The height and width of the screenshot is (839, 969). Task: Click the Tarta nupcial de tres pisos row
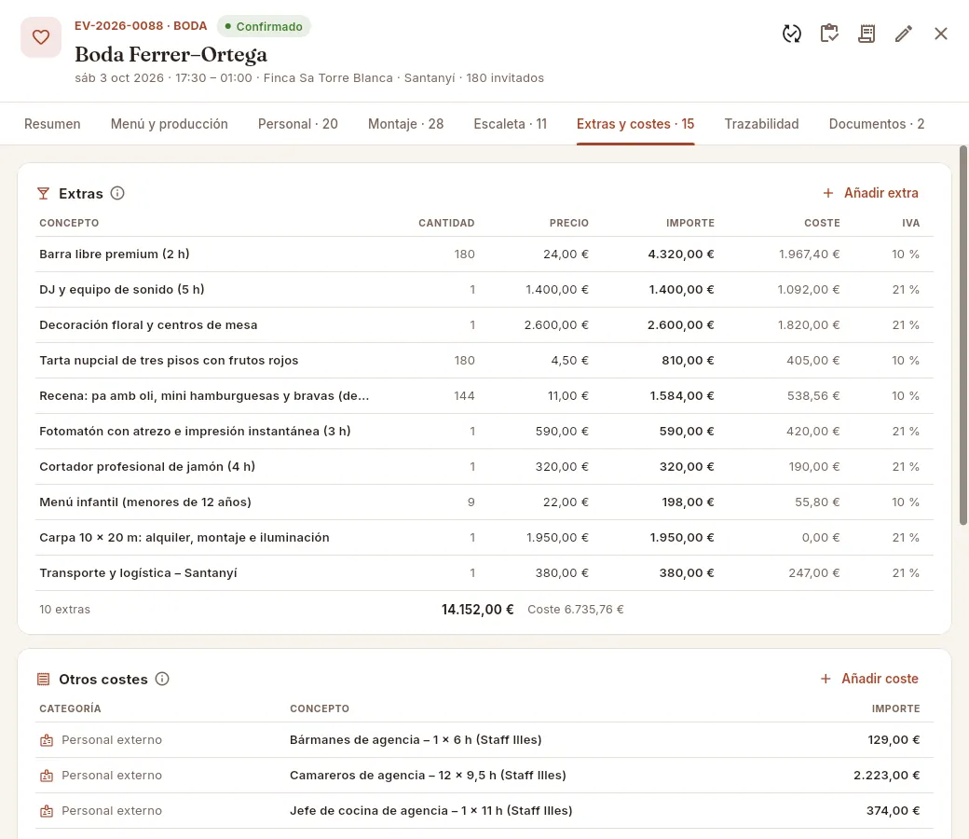coord(484,361)
